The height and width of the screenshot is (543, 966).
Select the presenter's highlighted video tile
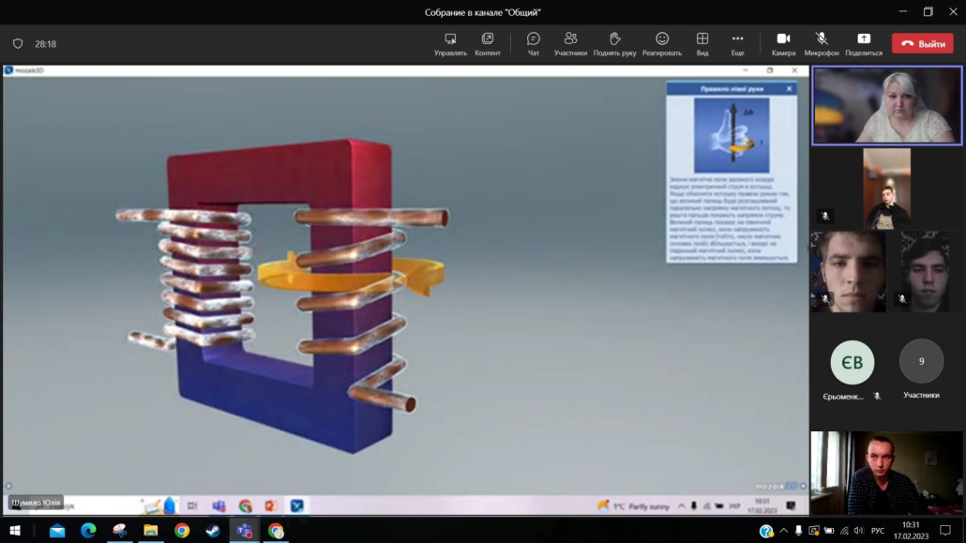click(886, 106)
